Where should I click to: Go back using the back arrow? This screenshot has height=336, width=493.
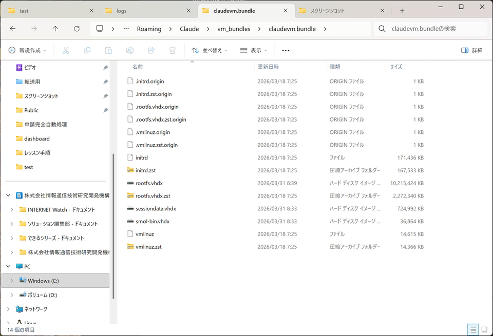pyautogui.click(x=13, y=29)
